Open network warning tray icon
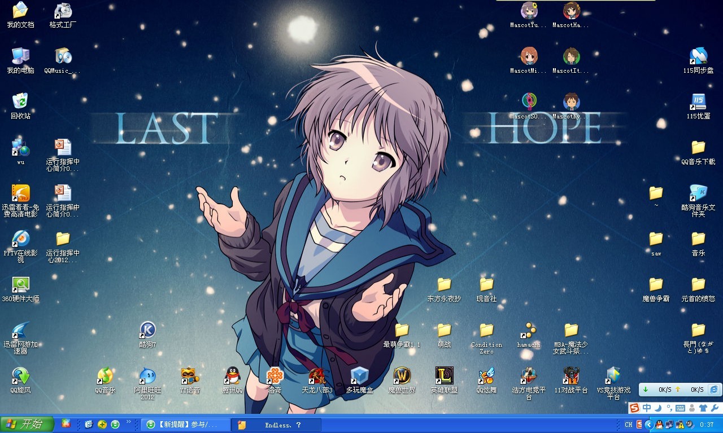The image size is (723, 433). [680, 425]
